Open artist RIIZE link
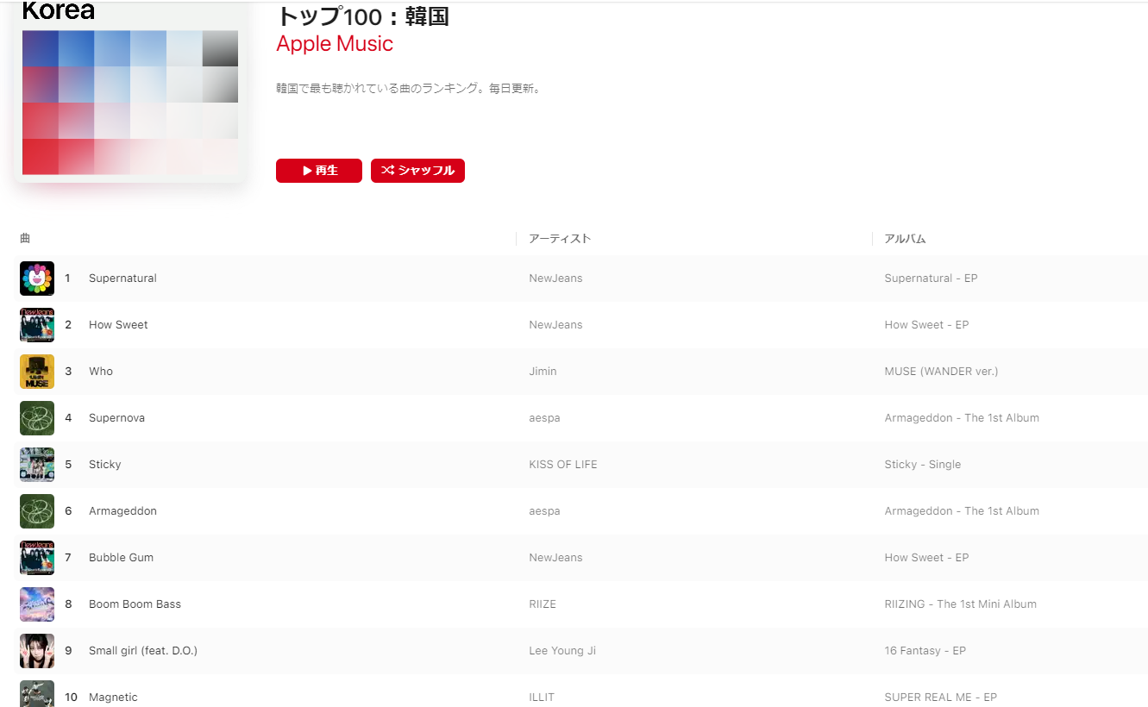This screenshot has height=707, width=1148. click(543, 604)
